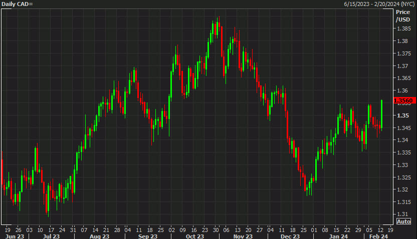Click the 1.365 price axis label
Image resolution: width=417 pixels, height=239 pixels.
404,78
